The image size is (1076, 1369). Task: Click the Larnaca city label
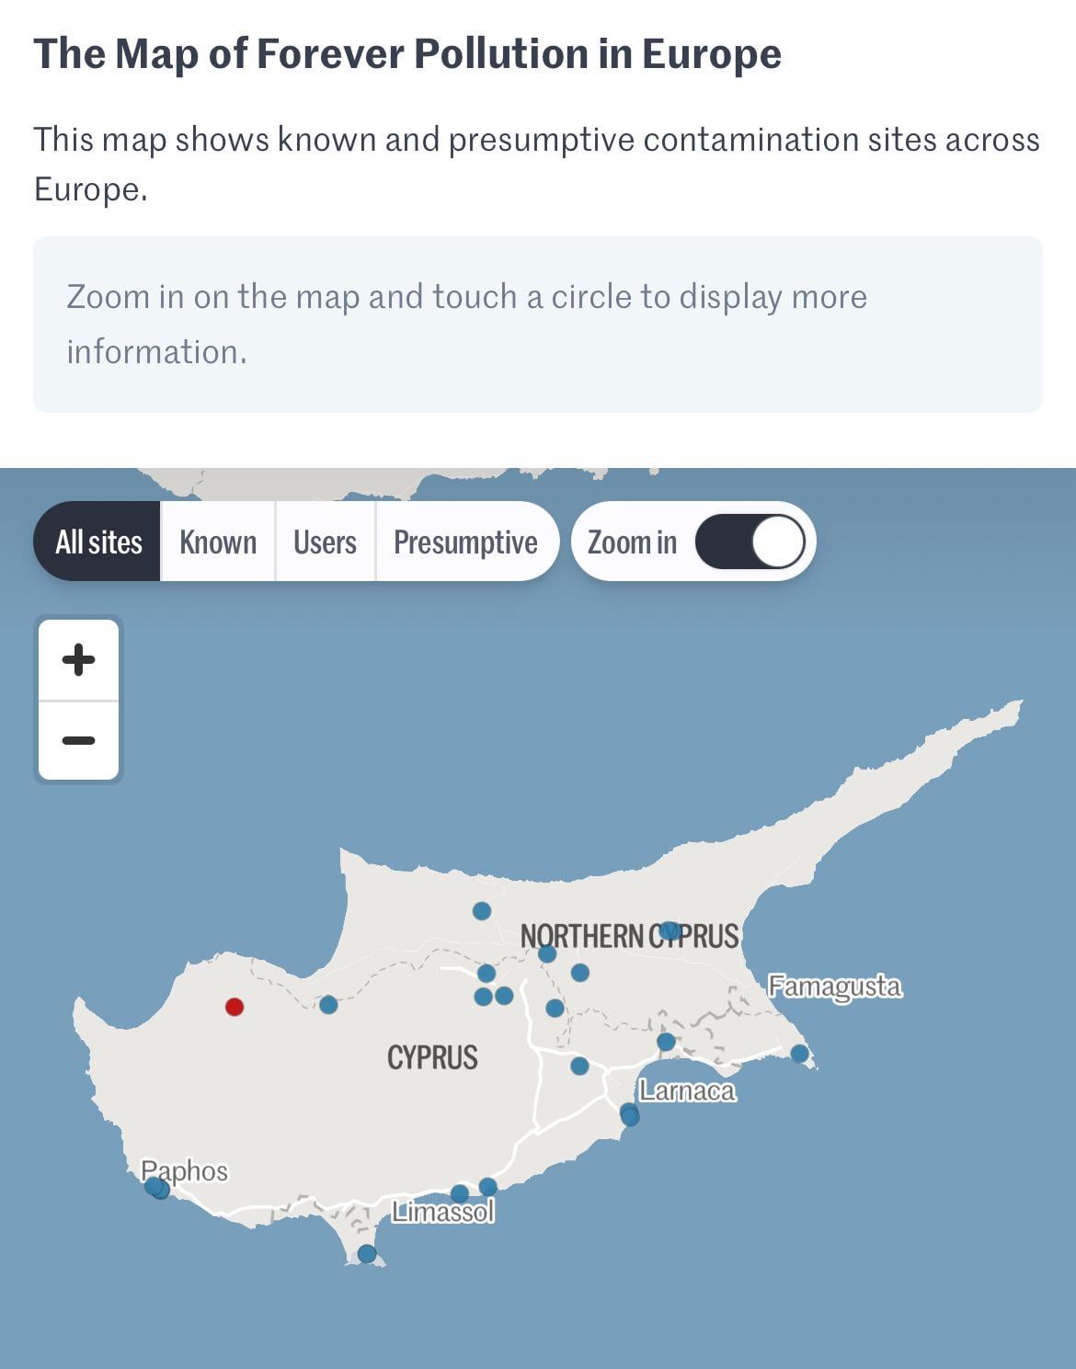[687, 1091]
